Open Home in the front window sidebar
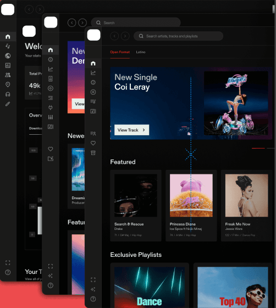The width and height of the screenshot is (276, 308). pos(93,63)
